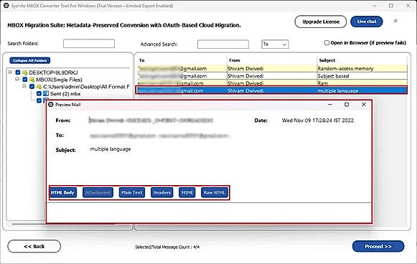Minimize the Preview Mail window

coord(330,105)
